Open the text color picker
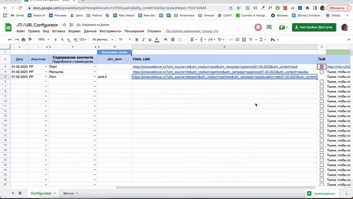Image resolution: width=353 pixels, height=199 pixels. tap(157, 40)
